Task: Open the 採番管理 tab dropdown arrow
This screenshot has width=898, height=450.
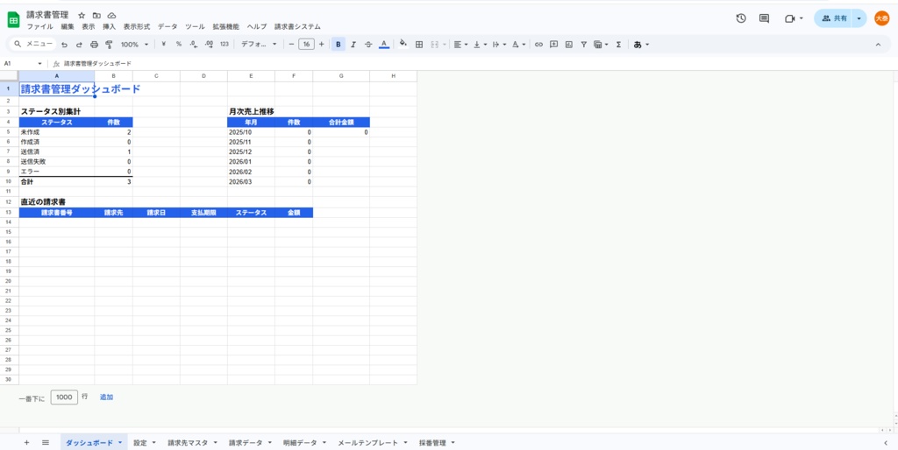Action: [x=453, y=443]
